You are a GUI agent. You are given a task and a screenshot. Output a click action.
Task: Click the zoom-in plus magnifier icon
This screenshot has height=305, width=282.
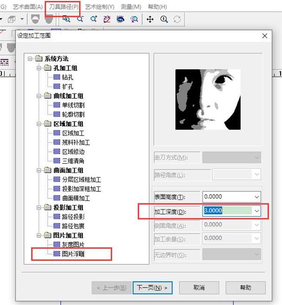[x=94, y=19]
